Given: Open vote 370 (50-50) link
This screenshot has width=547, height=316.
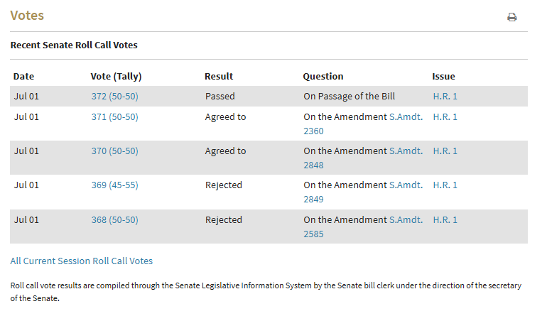Looking at the screenshot, I should point(114,151).
